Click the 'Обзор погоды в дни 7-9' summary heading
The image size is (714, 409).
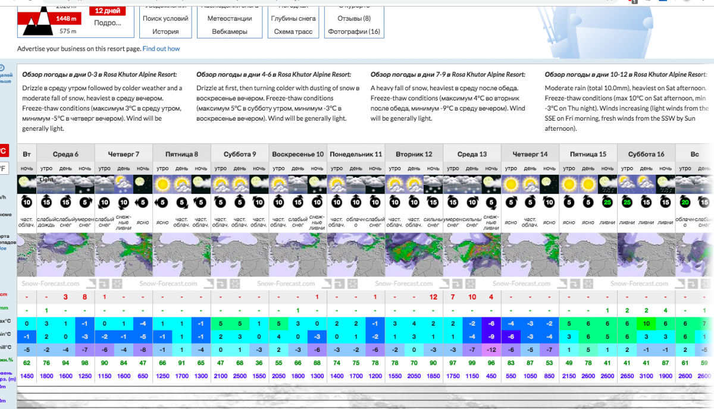click(x=448, y=74)
